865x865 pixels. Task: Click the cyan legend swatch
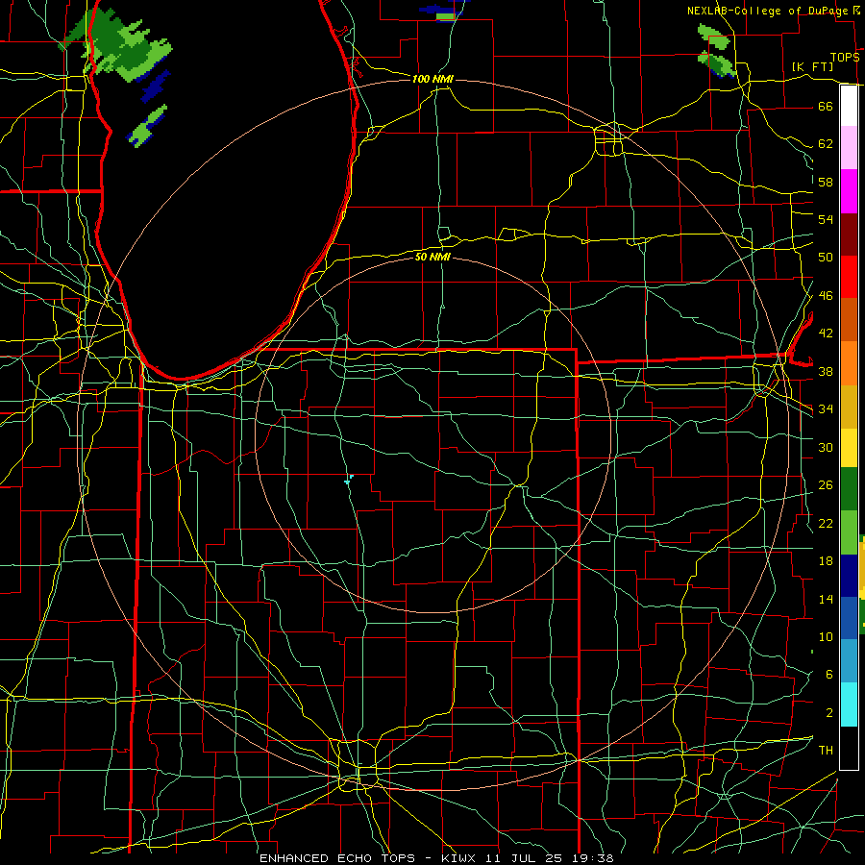(x=849, y=704)
